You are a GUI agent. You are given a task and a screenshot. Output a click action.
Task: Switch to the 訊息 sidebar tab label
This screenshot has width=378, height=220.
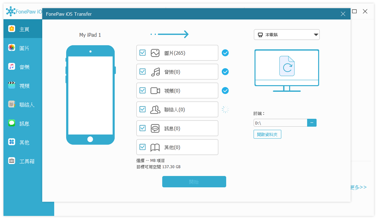[24, 123]
